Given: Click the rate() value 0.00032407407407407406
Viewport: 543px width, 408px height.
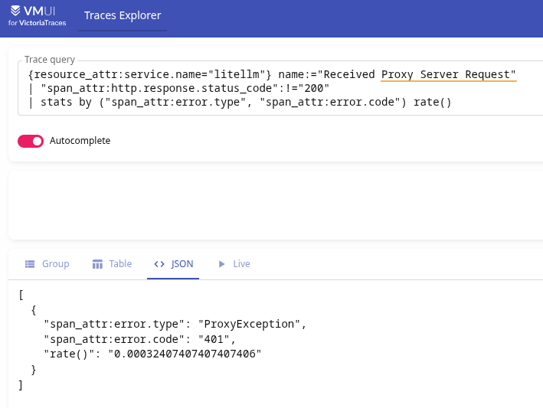Looking at the screenshot, I should coord(185,354).
